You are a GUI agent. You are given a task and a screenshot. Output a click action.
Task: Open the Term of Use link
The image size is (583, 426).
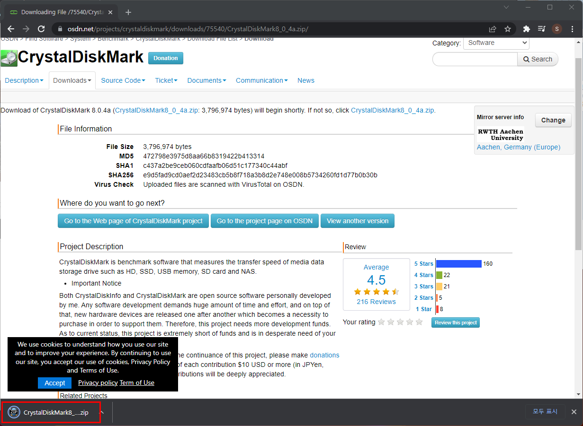click(x=137, y=383)
